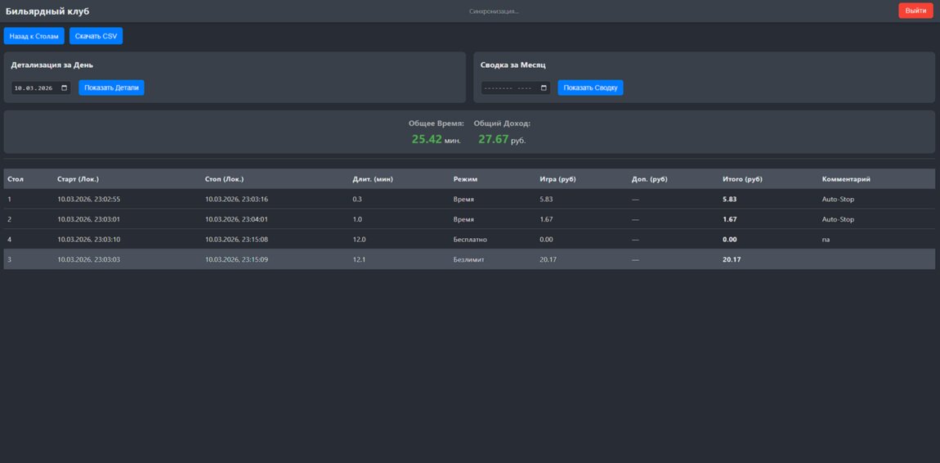
Task: Click the Старт (Лок.) column header
Action: 78,179
